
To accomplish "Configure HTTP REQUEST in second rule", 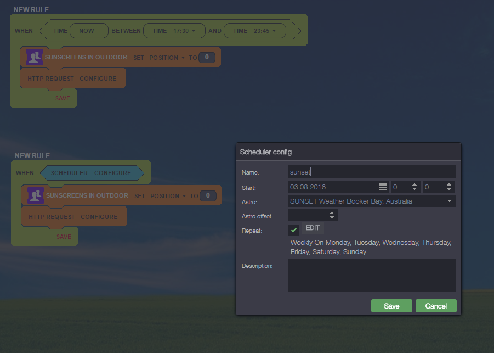I will pyautogui.click(x=99, y=217).
